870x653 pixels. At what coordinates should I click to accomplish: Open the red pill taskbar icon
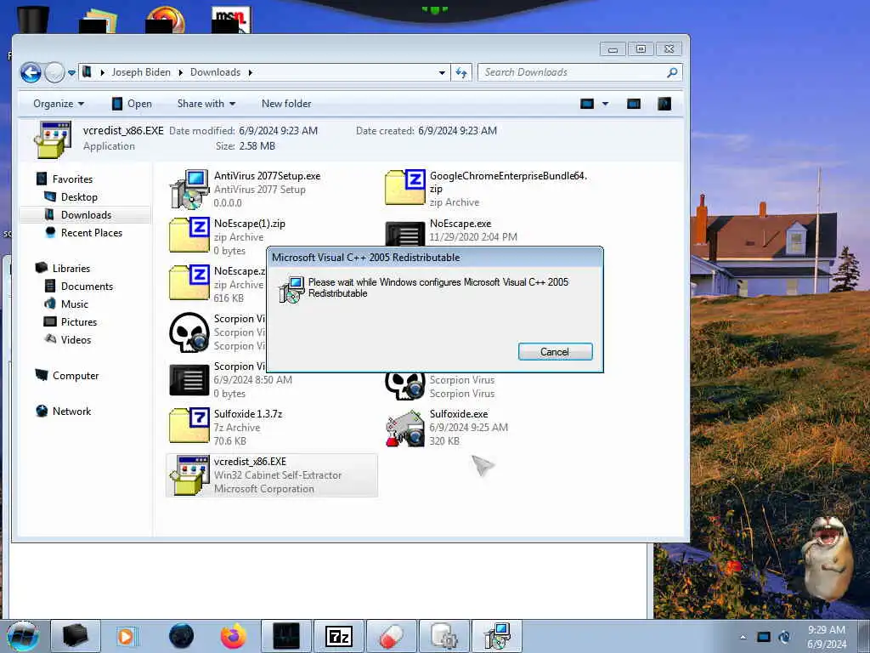click(x=391, y=636)
